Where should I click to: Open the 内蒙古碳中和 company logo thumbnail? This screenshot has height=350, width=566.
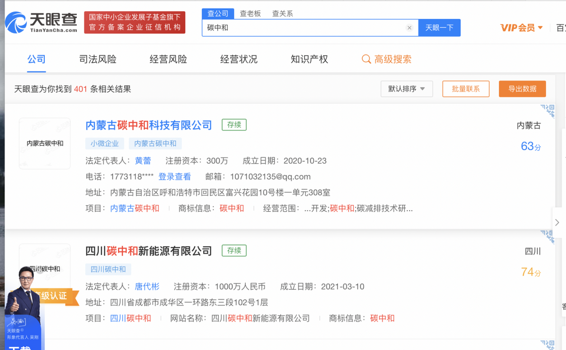[x=45, y=143]
